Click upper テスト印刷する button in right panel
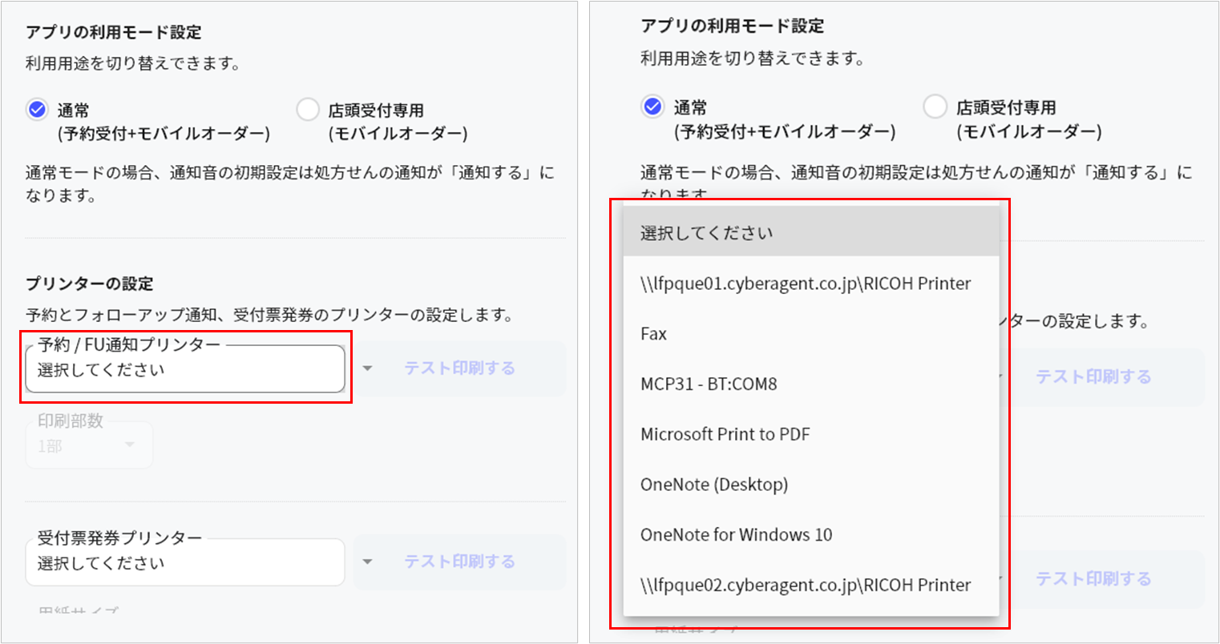Image resolution: width=1220 pixels, height=644 pixels. 1093,376
